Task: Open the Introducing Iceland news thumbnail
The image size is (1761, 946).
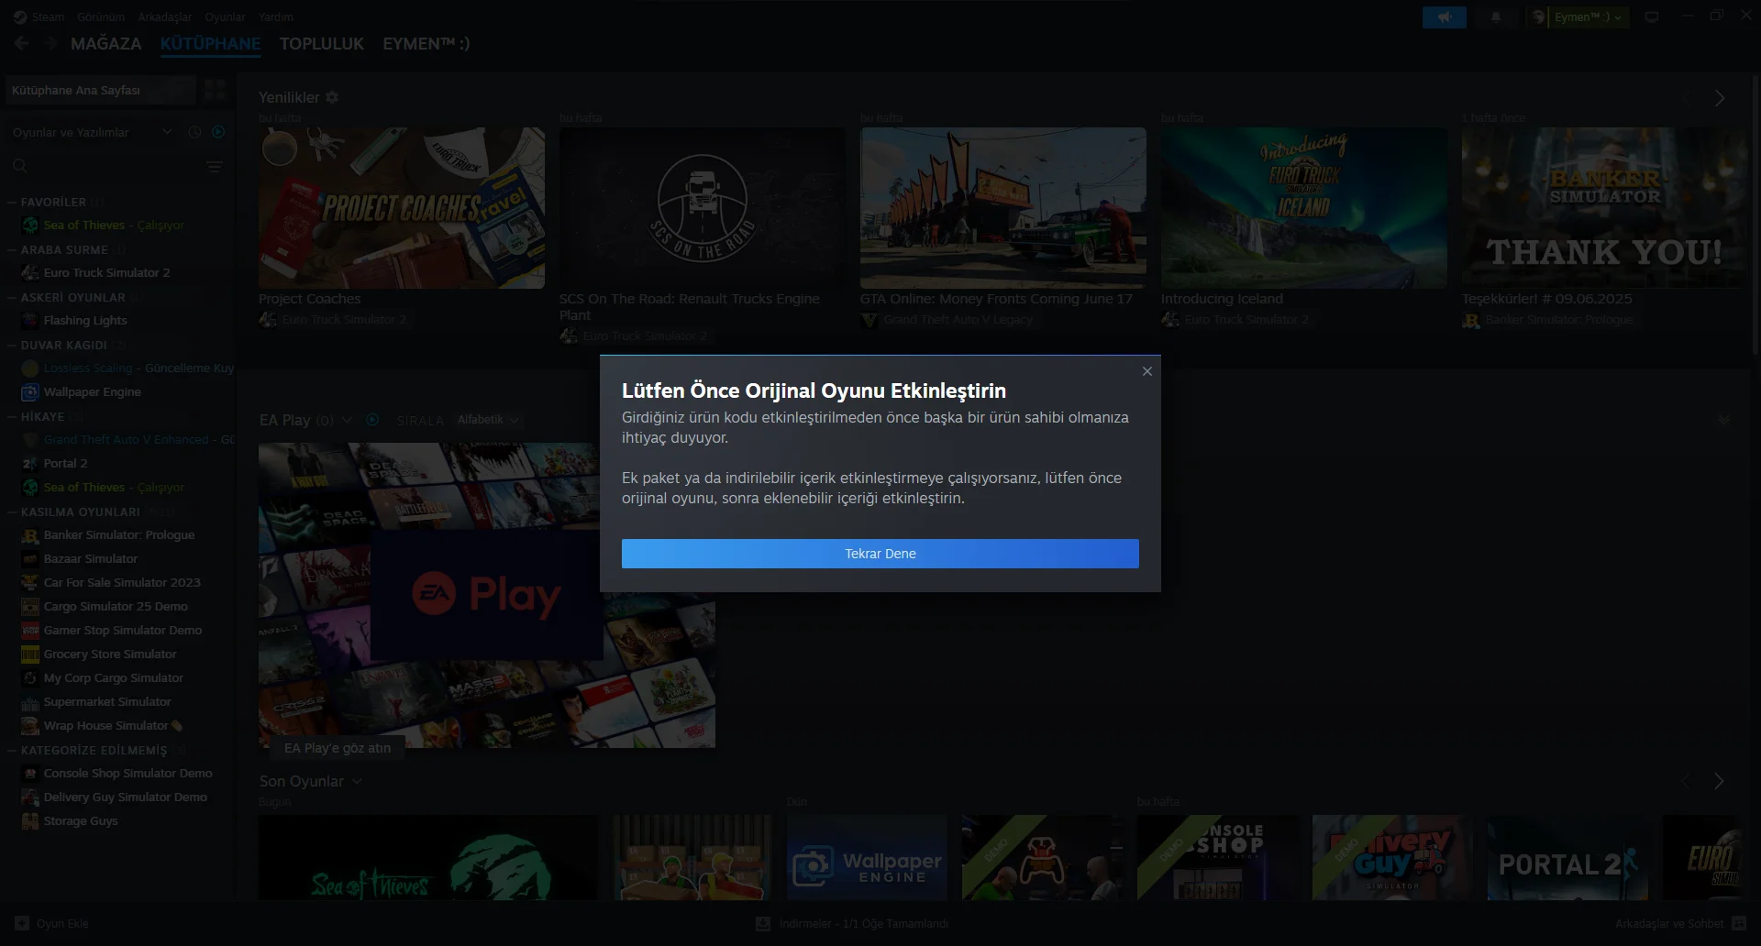Action: point(1304,208)
